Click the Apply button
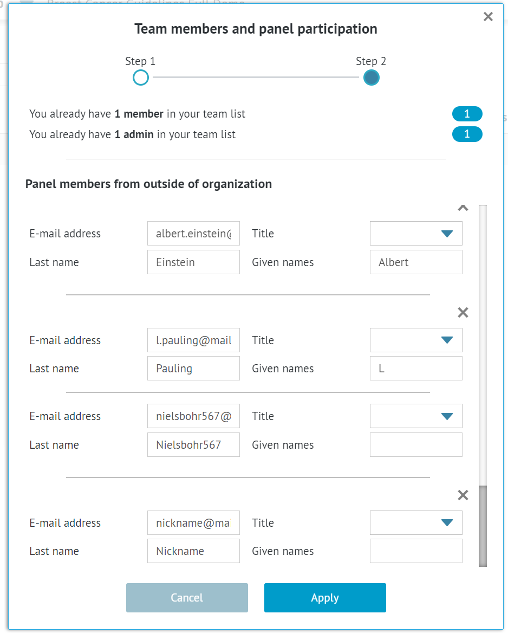This screenshot has height=633, width=508. coord(325,598)
